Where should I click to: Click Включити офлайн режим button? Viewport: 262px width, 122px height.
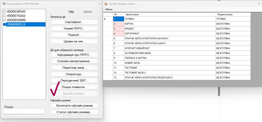click(x=74, y=106)
